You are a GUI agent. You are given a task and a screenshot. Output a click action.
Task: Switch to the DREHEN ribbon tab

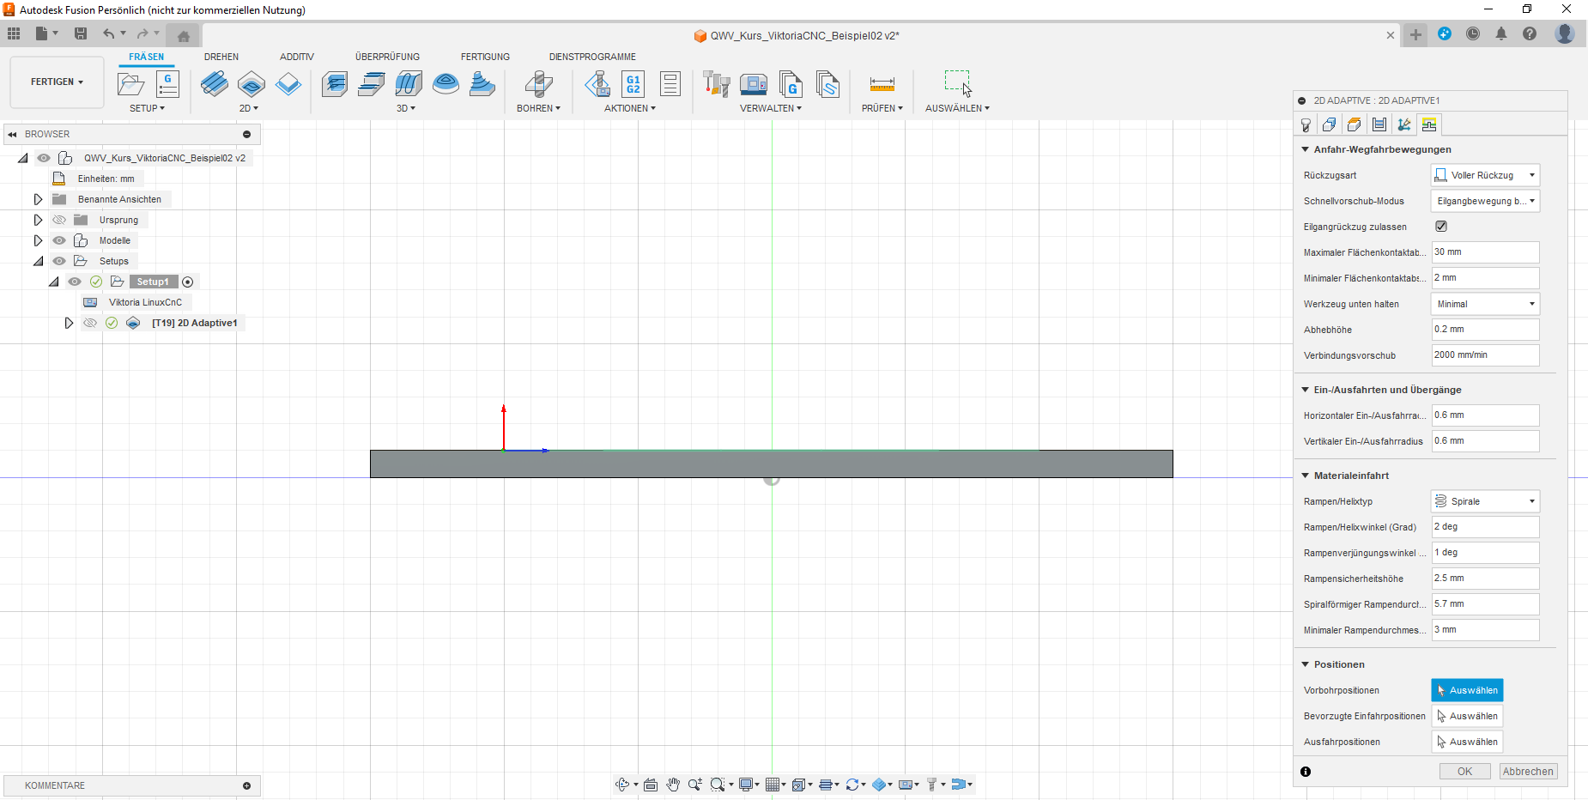[x=221, y=57]
